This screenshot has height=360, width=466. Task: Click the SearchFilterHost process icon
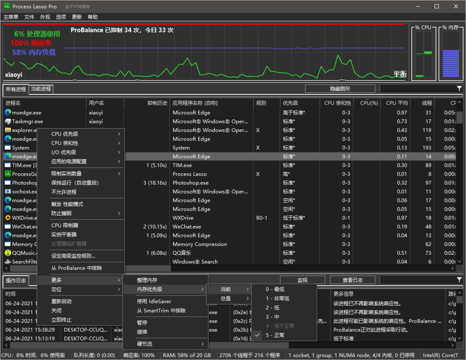(x=8, y=262)
